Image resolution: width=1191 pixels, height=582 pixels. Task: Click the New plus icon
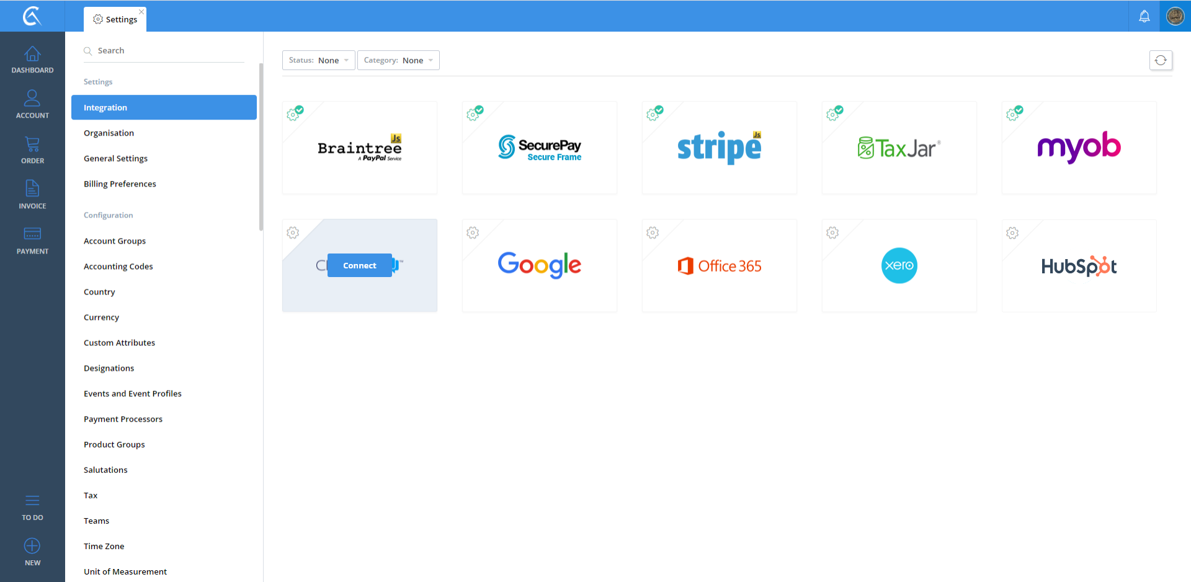pos(32,545)
